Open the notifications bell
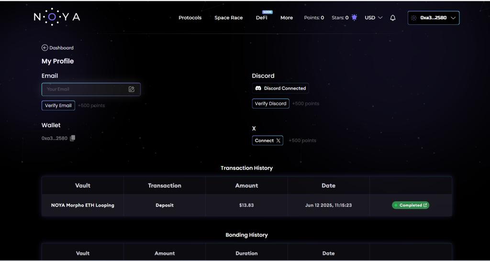Image resolution: width=490 pixels, height=261 pixels. click(393, 18)
